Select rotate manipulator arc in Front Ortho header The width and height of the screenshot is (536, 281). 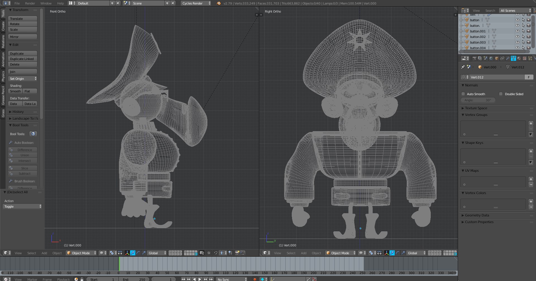[x=138, y=253]
